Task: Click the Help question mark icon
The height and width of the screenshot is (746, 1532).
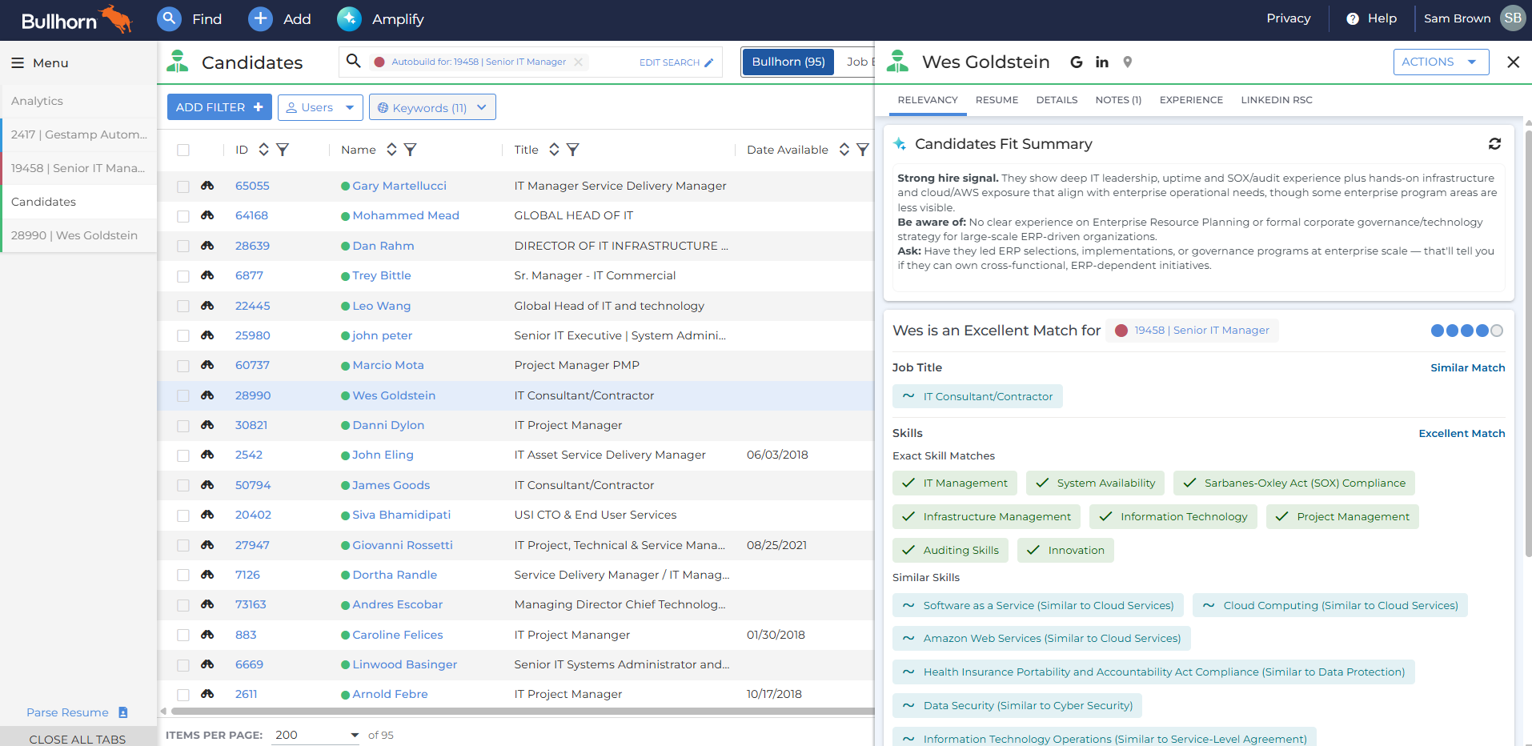Action: point(1353,18)
